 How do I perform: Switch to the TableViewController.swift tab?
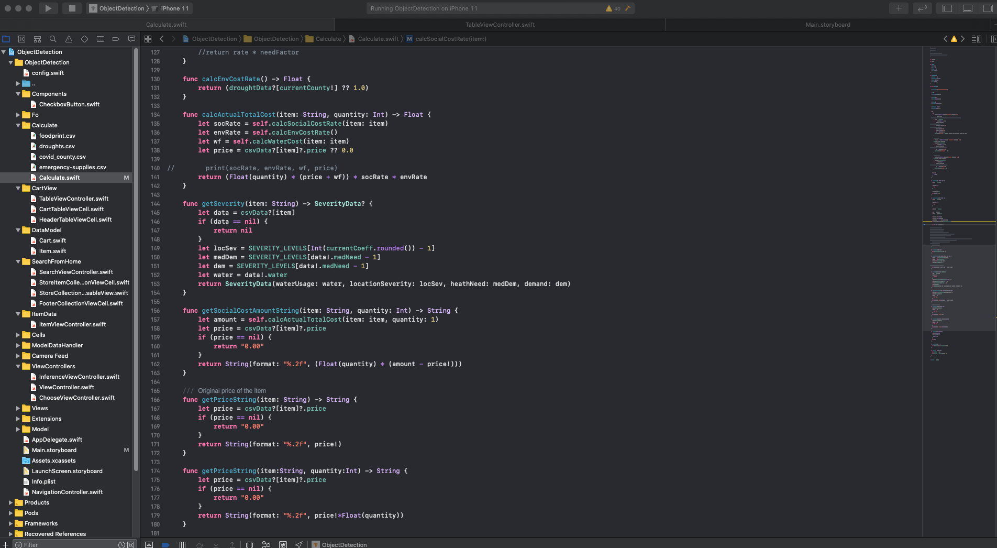(500, 25)
